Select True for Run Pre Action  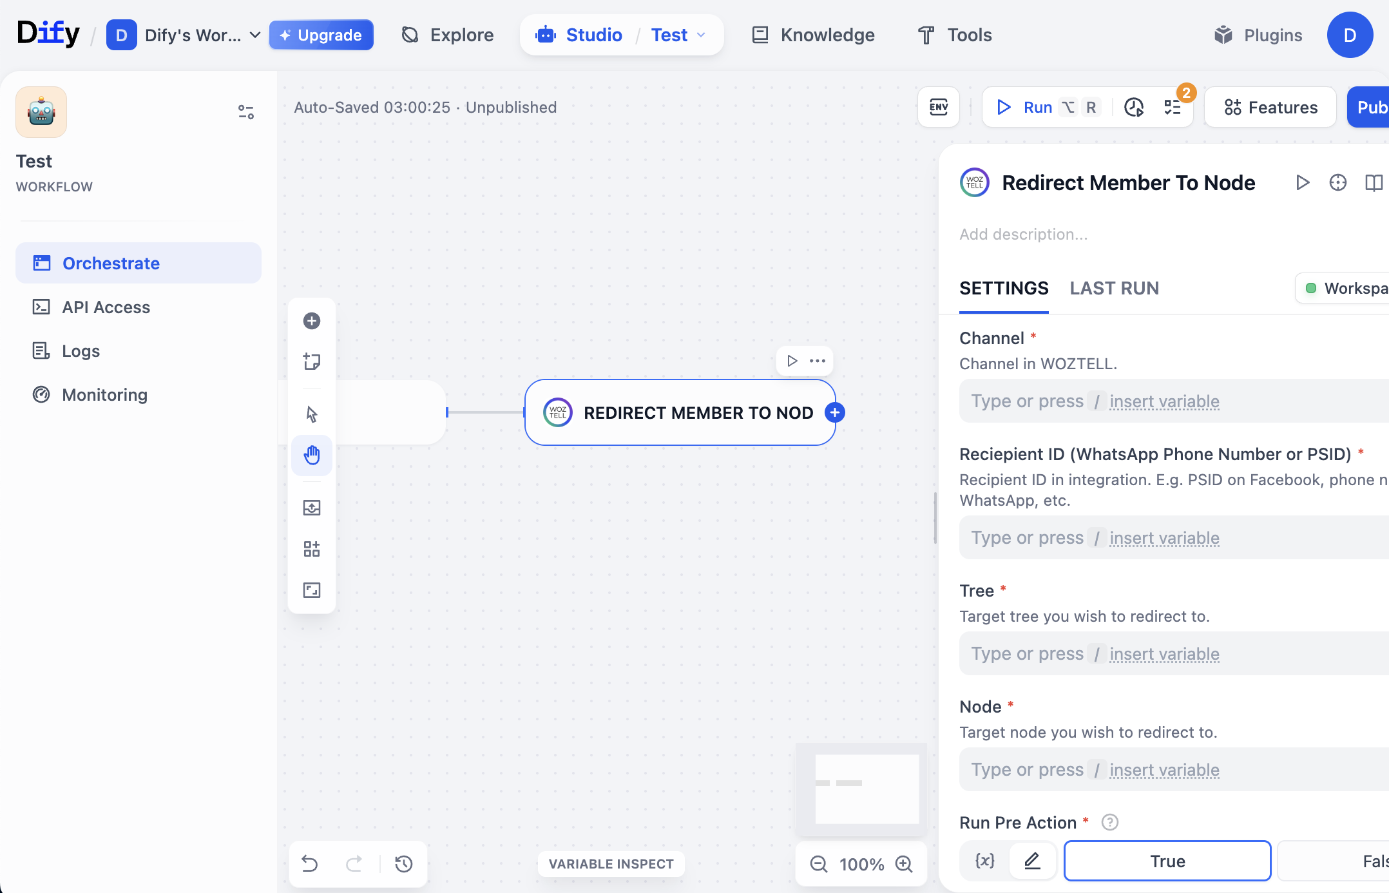coord(1167,861)
